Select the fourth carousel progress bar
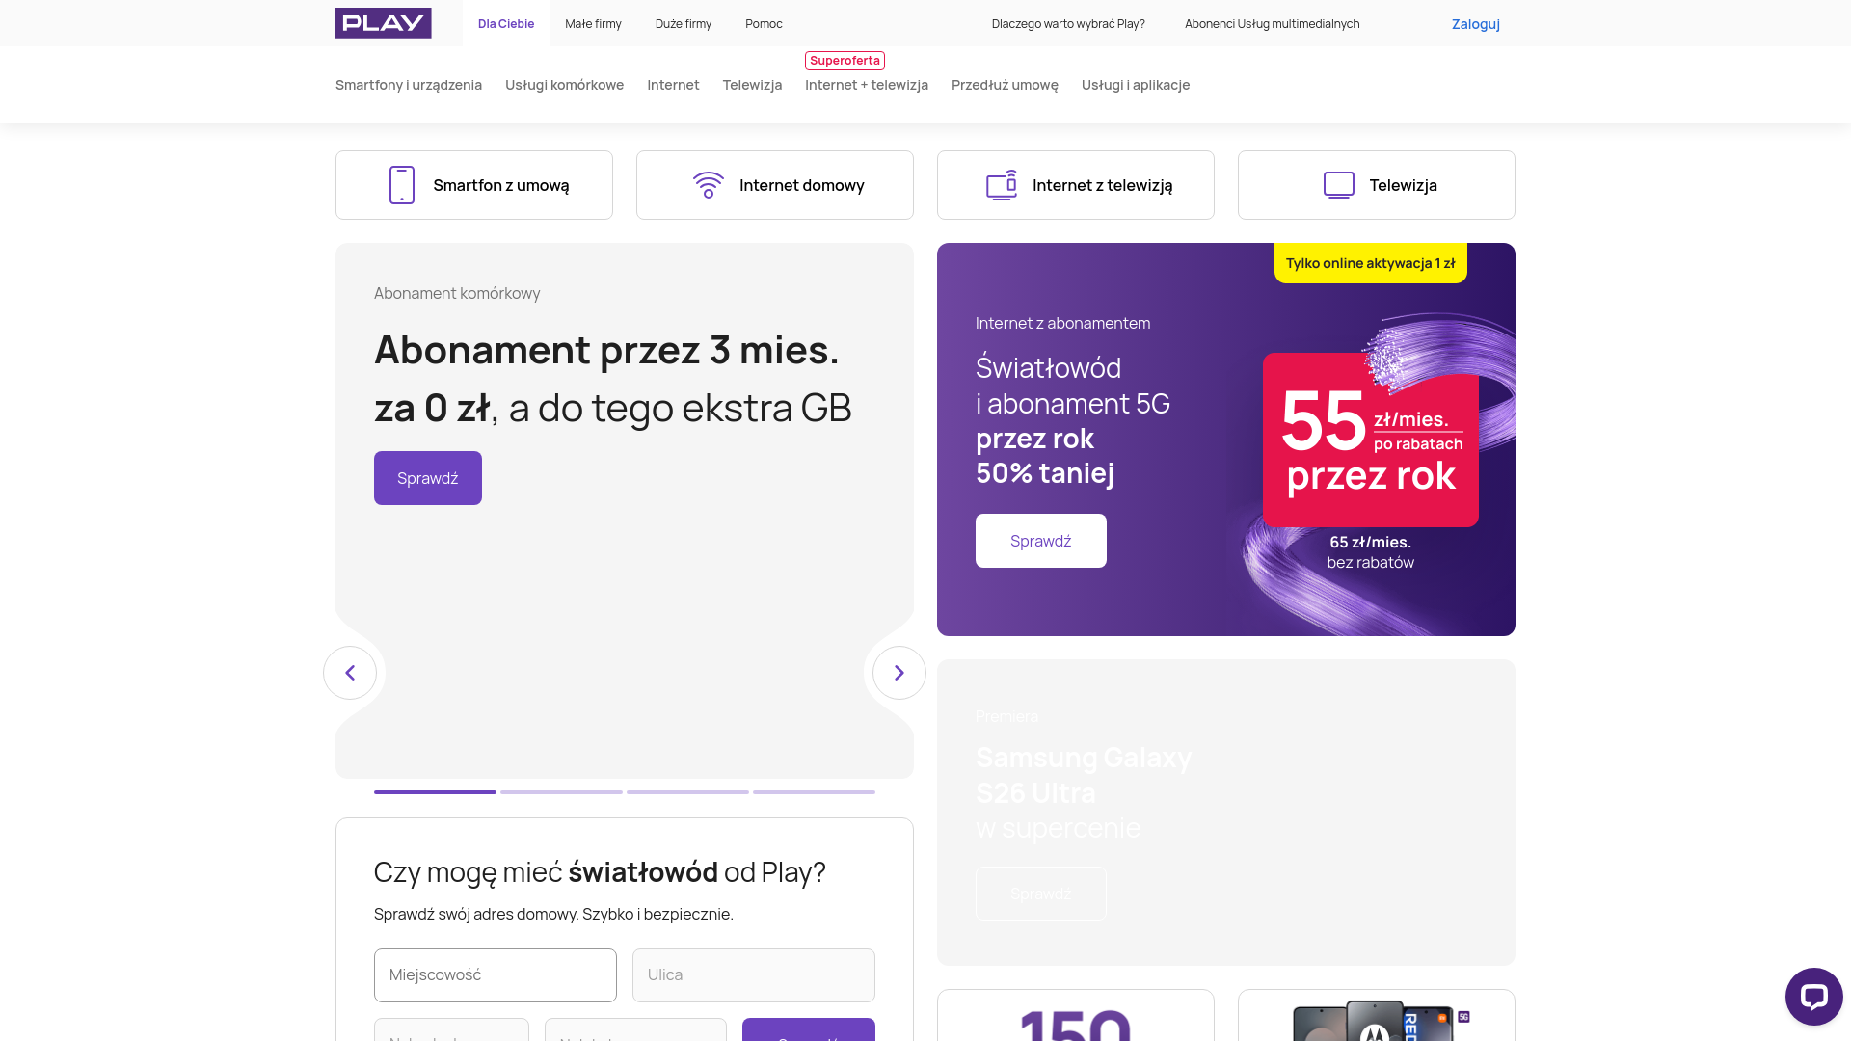Screen dimensions: 1851x1041 pos(814,792)
